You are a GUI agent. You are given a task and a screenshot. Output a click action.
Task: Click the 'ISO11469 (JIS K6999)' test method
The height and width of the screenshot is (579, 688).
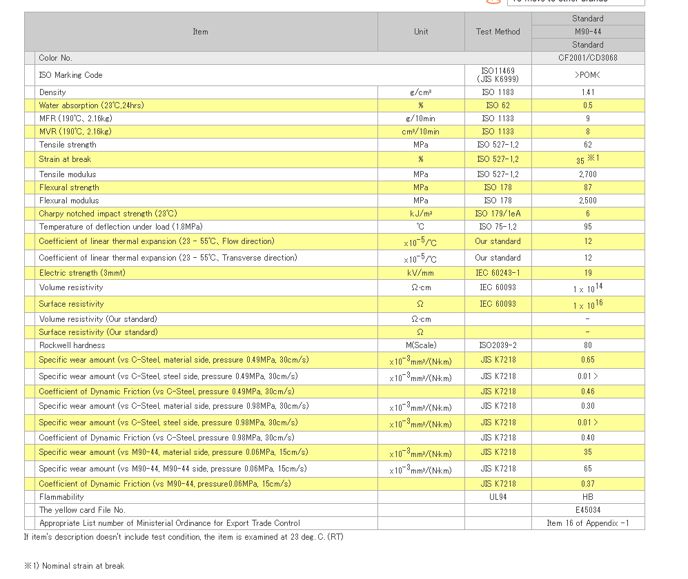(x=498, y=75)
